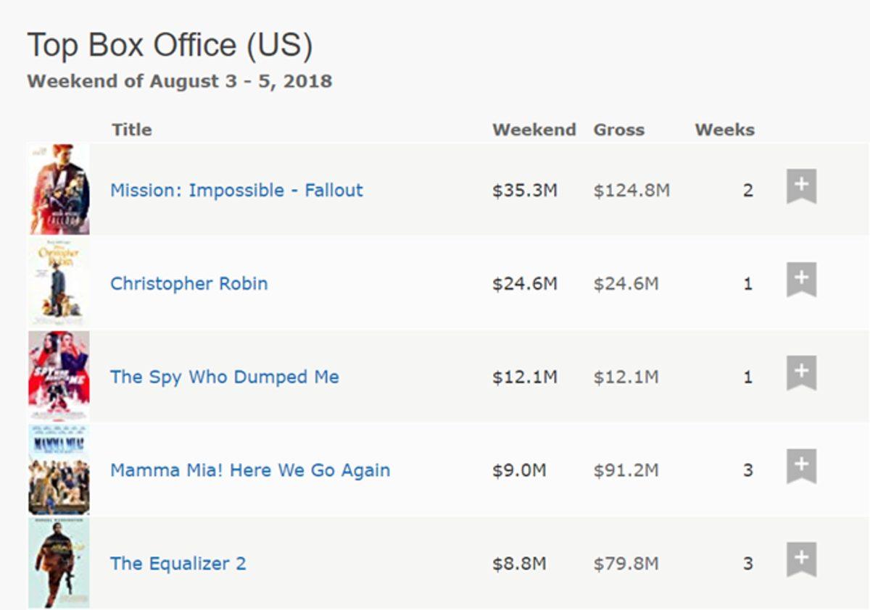The width and height of the screenshot is (870, 610).
Task: Click the Mission: Impossible poster thumbnail
Action: (59, 189)
